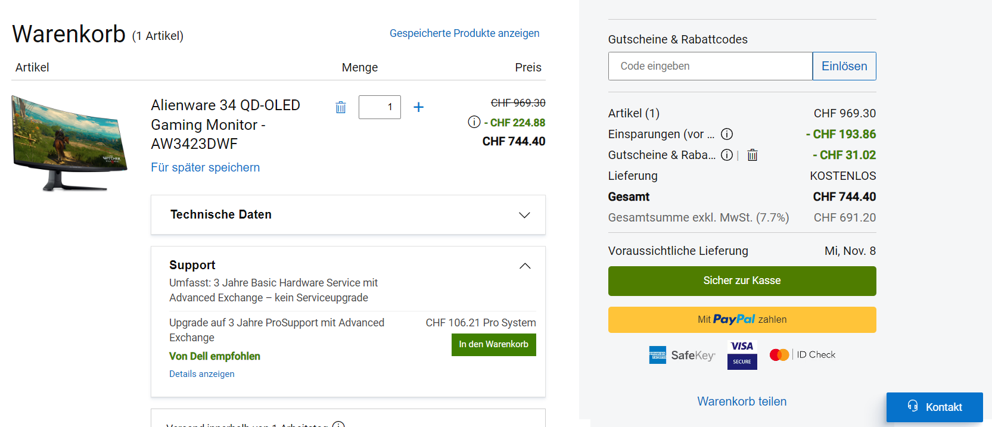
Task: Click the info icon next to CHF 224.88 discount
Action: [x=474, y=122]
